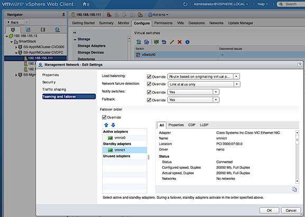The height and width of the screenshot is (217, 305).
Task: Click the blue-globe second icon in Virtual switches toolbar
Action: (146, 42)
